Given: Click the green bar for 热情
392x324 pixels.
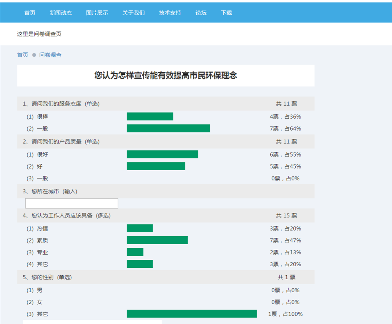Looking at the screenshot, I should pos(140,228).
